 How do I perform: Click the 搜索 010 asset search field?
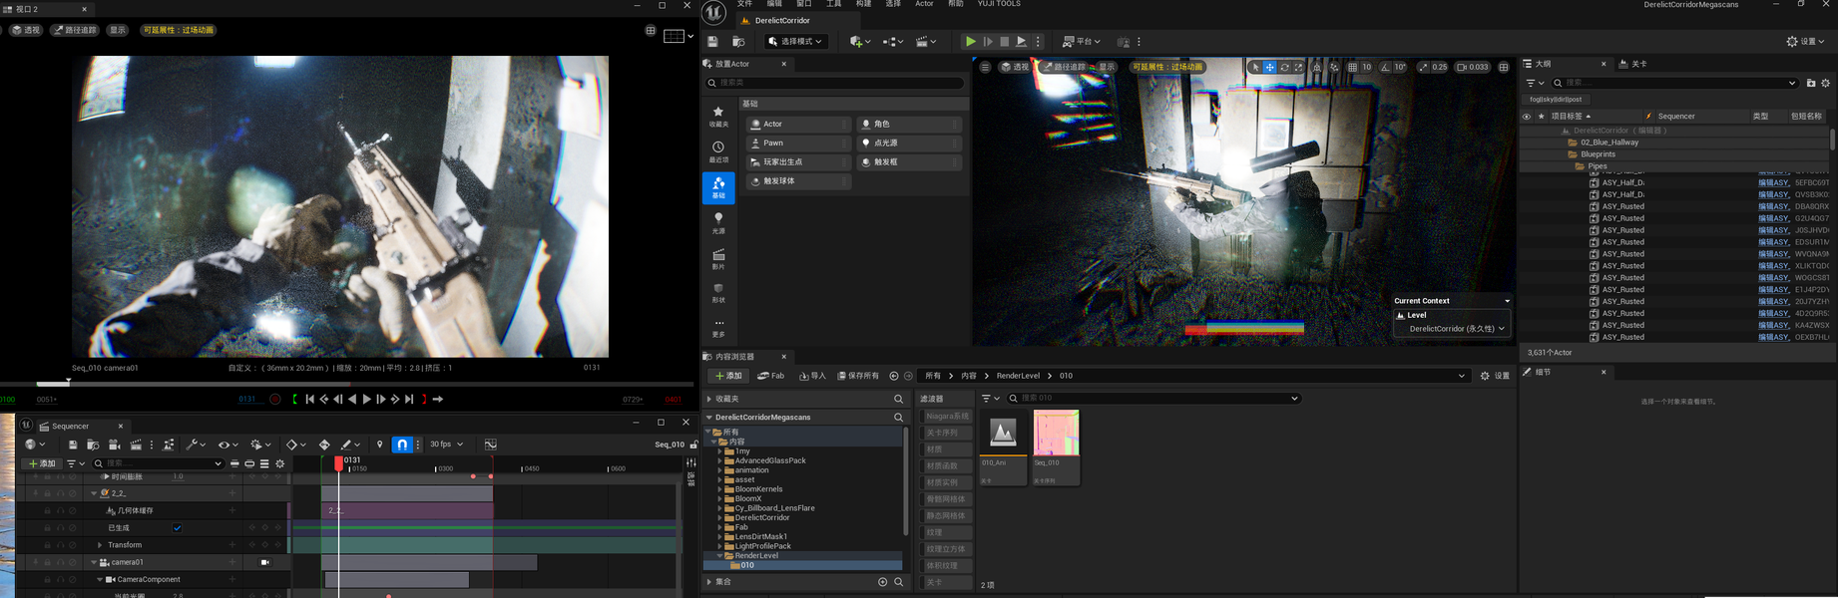1153,399
